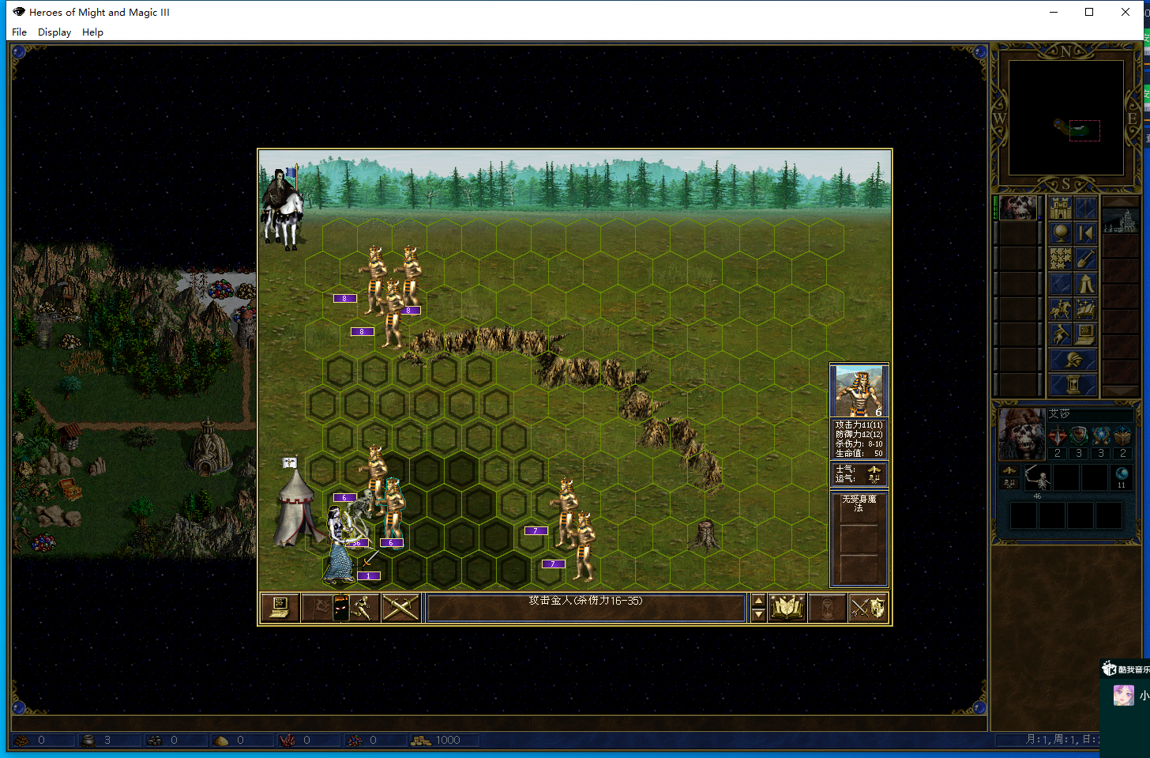
Task: Click the 酷我音乐 widget at screen edge
Action: coord(1126,669)
